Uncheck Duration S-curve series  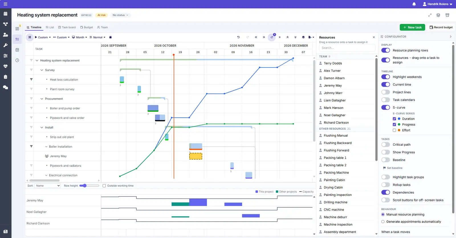pyautogui.click(x=394, y=119)
